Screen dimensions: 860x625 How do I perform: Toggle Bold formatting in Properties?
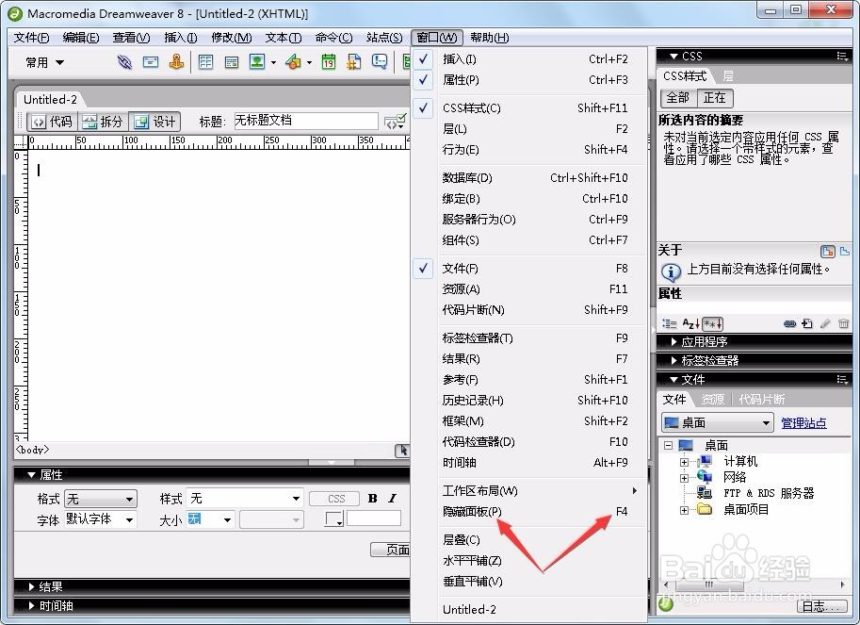coord(373,499)
